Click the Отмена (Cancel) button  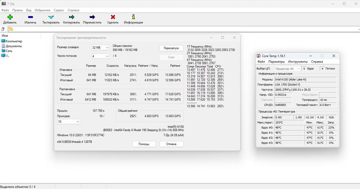(x=171, y=144)
